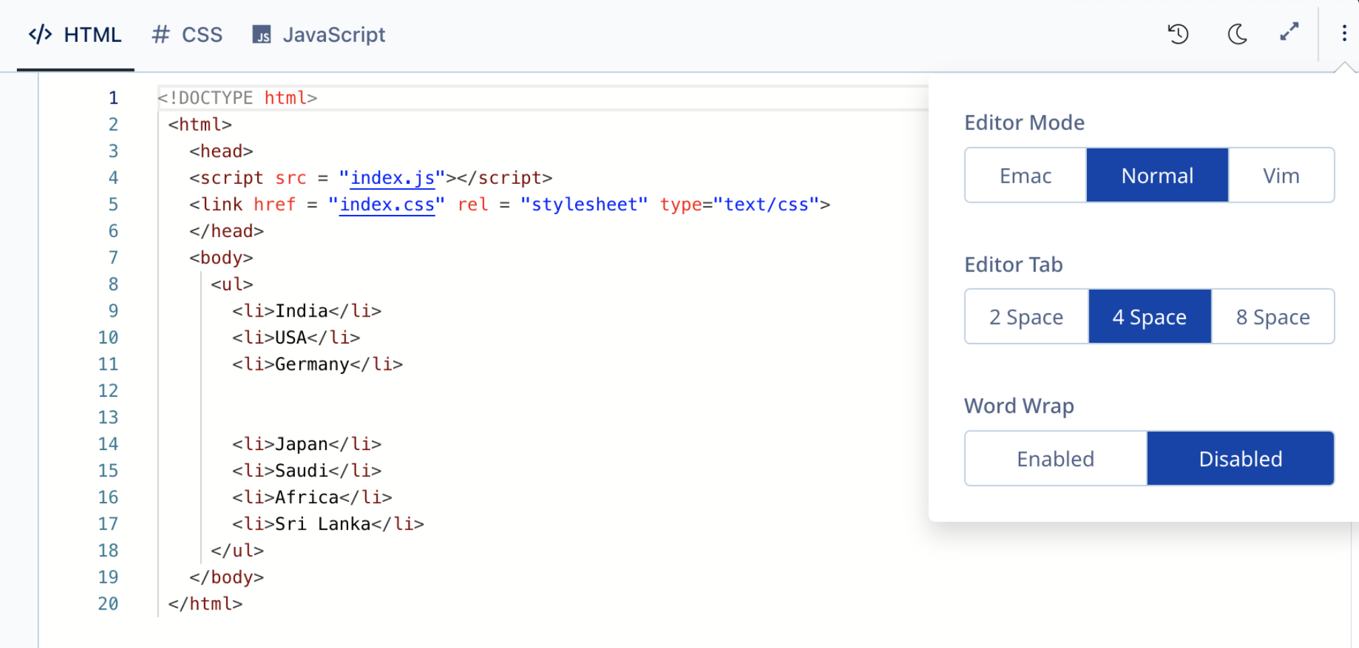Choose Normal editor mode
This screenshot has width=1359, height=648.
coord(1157,175)
